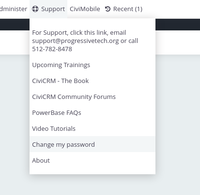Open the CiviMobile menu
The height and width of the screenshot is (195, 200).
click(85, 9)
